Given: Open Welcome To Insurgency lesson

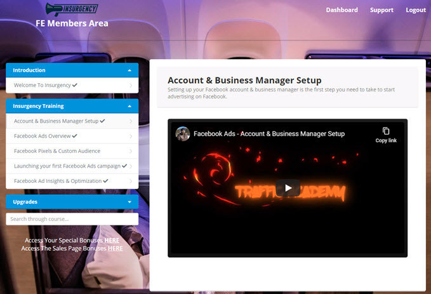Looking at the screenshot, I should click(72, 85).
